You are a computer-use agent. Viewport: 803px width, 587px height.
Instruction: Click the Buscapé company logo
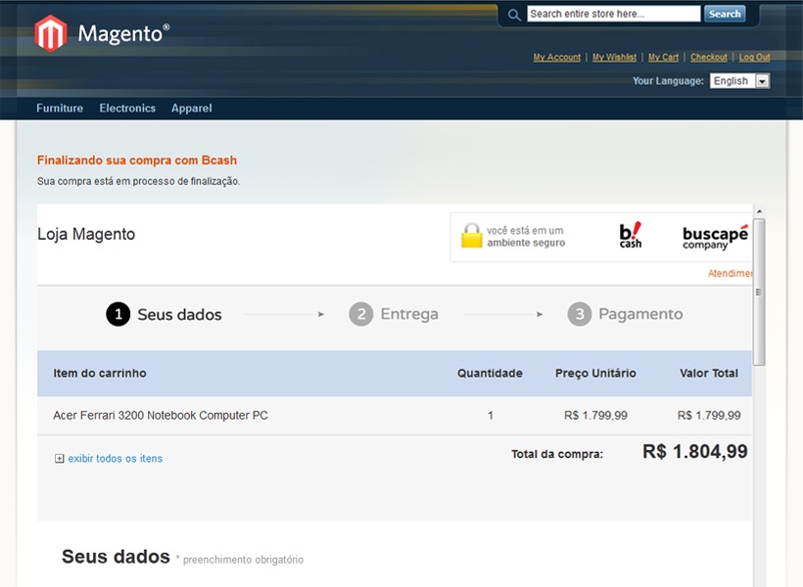[x=715, y=237]
